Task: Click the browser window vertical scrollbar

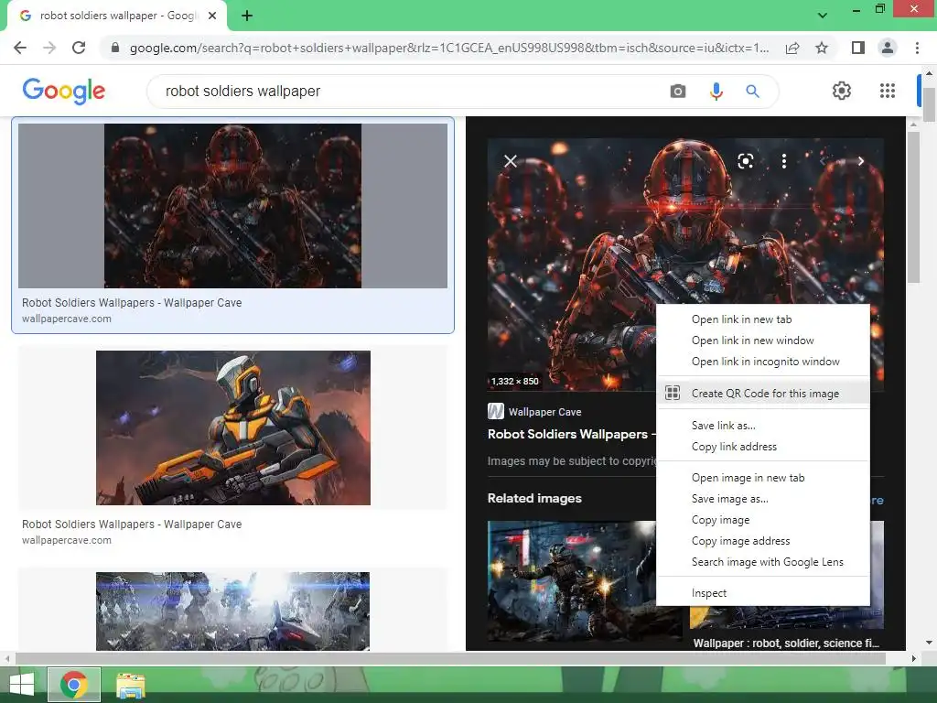Action: 929,104
